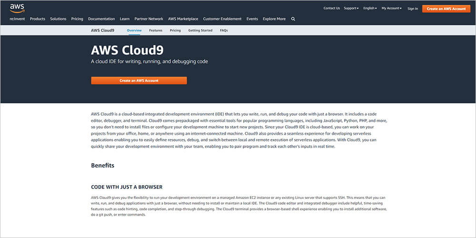Screen dimensions: 476x238
Task: Open the search magnifier icon
Action: click(293, 19)
